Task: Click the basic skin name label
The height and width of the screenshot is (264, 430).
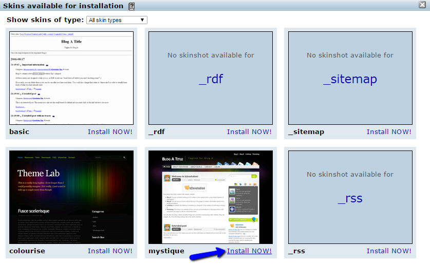Action: coord(20,132)
